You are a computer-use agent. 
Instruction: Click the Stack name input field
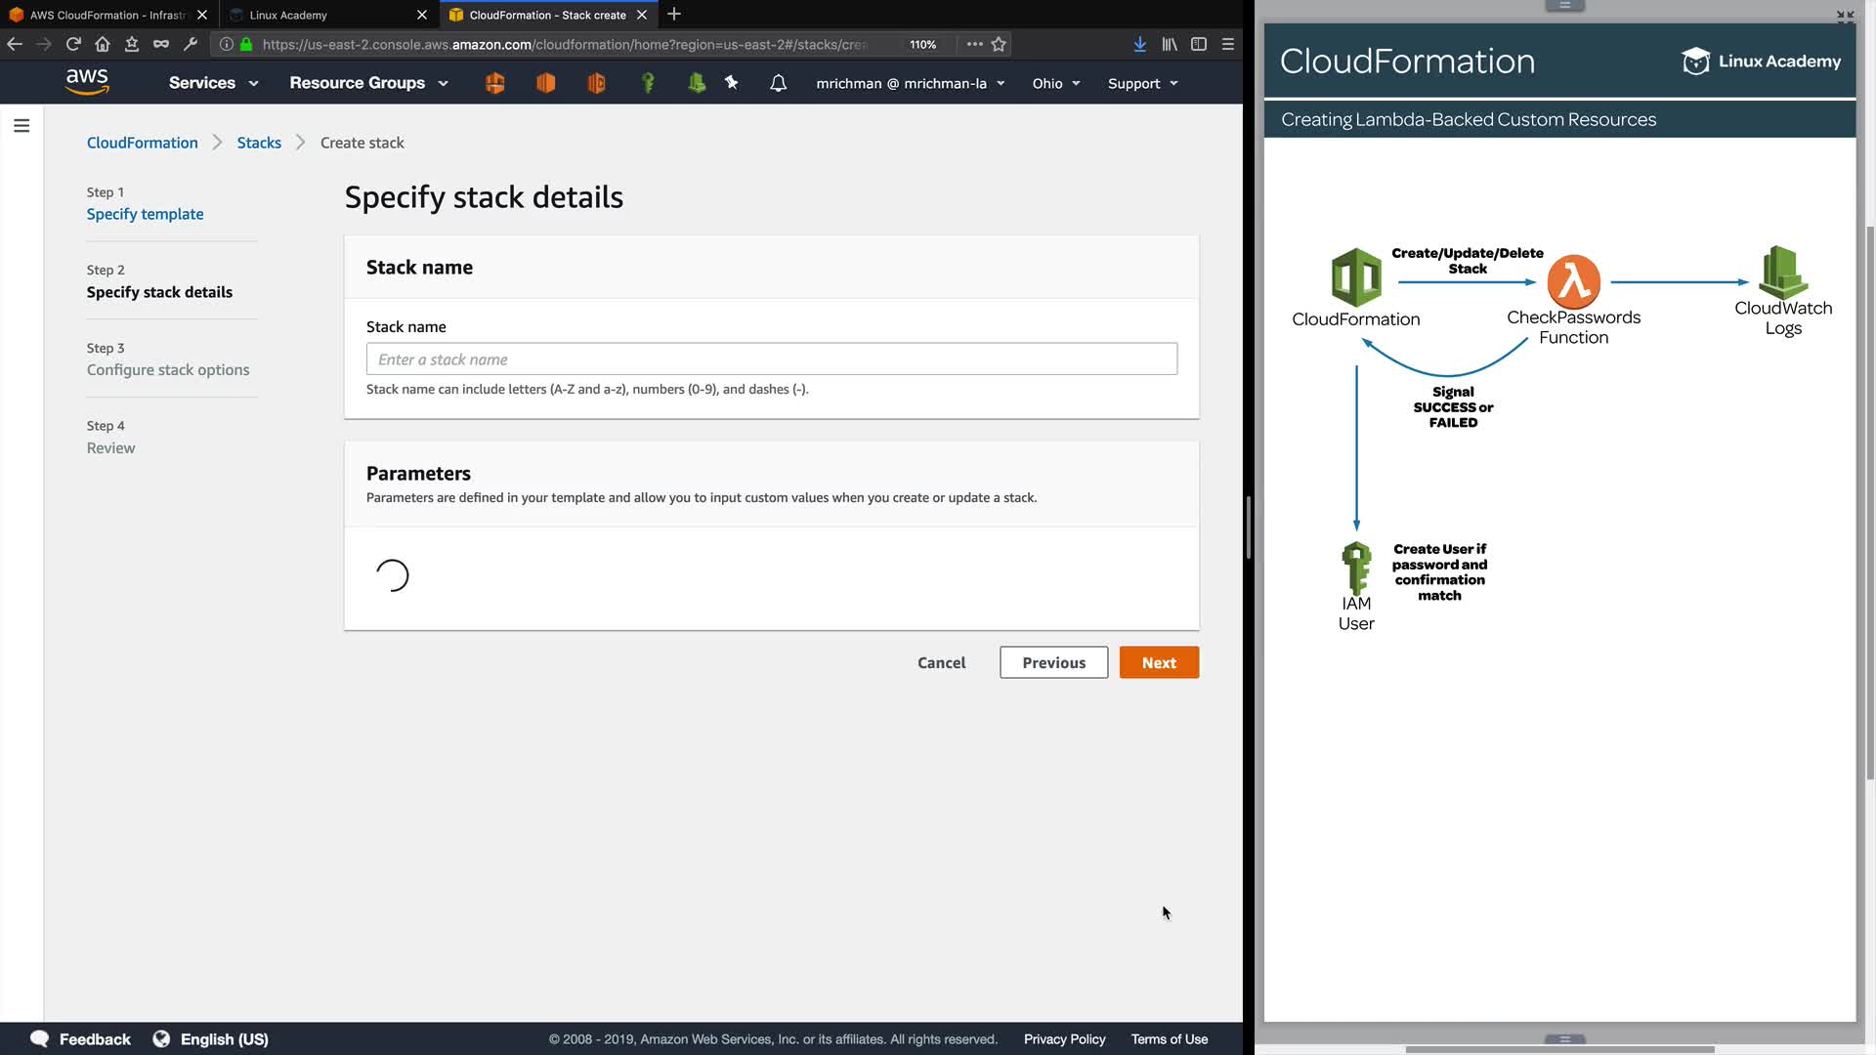coord(771,359)
